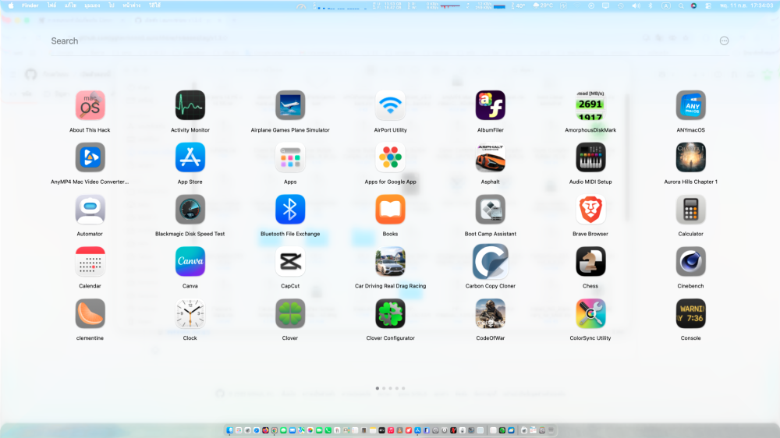Image resolution: width=780 pixels, height=438 pixels.
Task: Open Brave Browser
Action: tap(590, 210)
